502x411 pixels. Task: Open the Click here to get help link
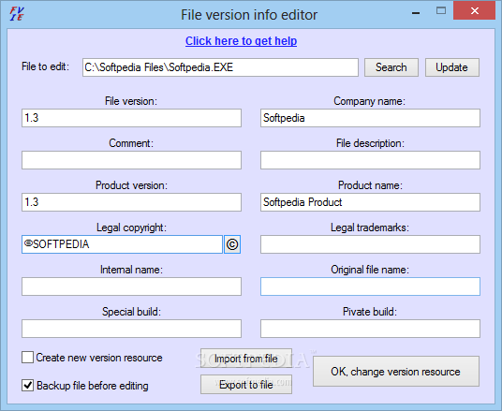(x=241, y=41)
